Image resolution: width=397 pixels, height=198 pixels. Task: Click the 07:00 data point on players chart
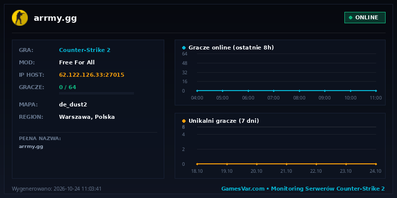[x=274, y=91]
